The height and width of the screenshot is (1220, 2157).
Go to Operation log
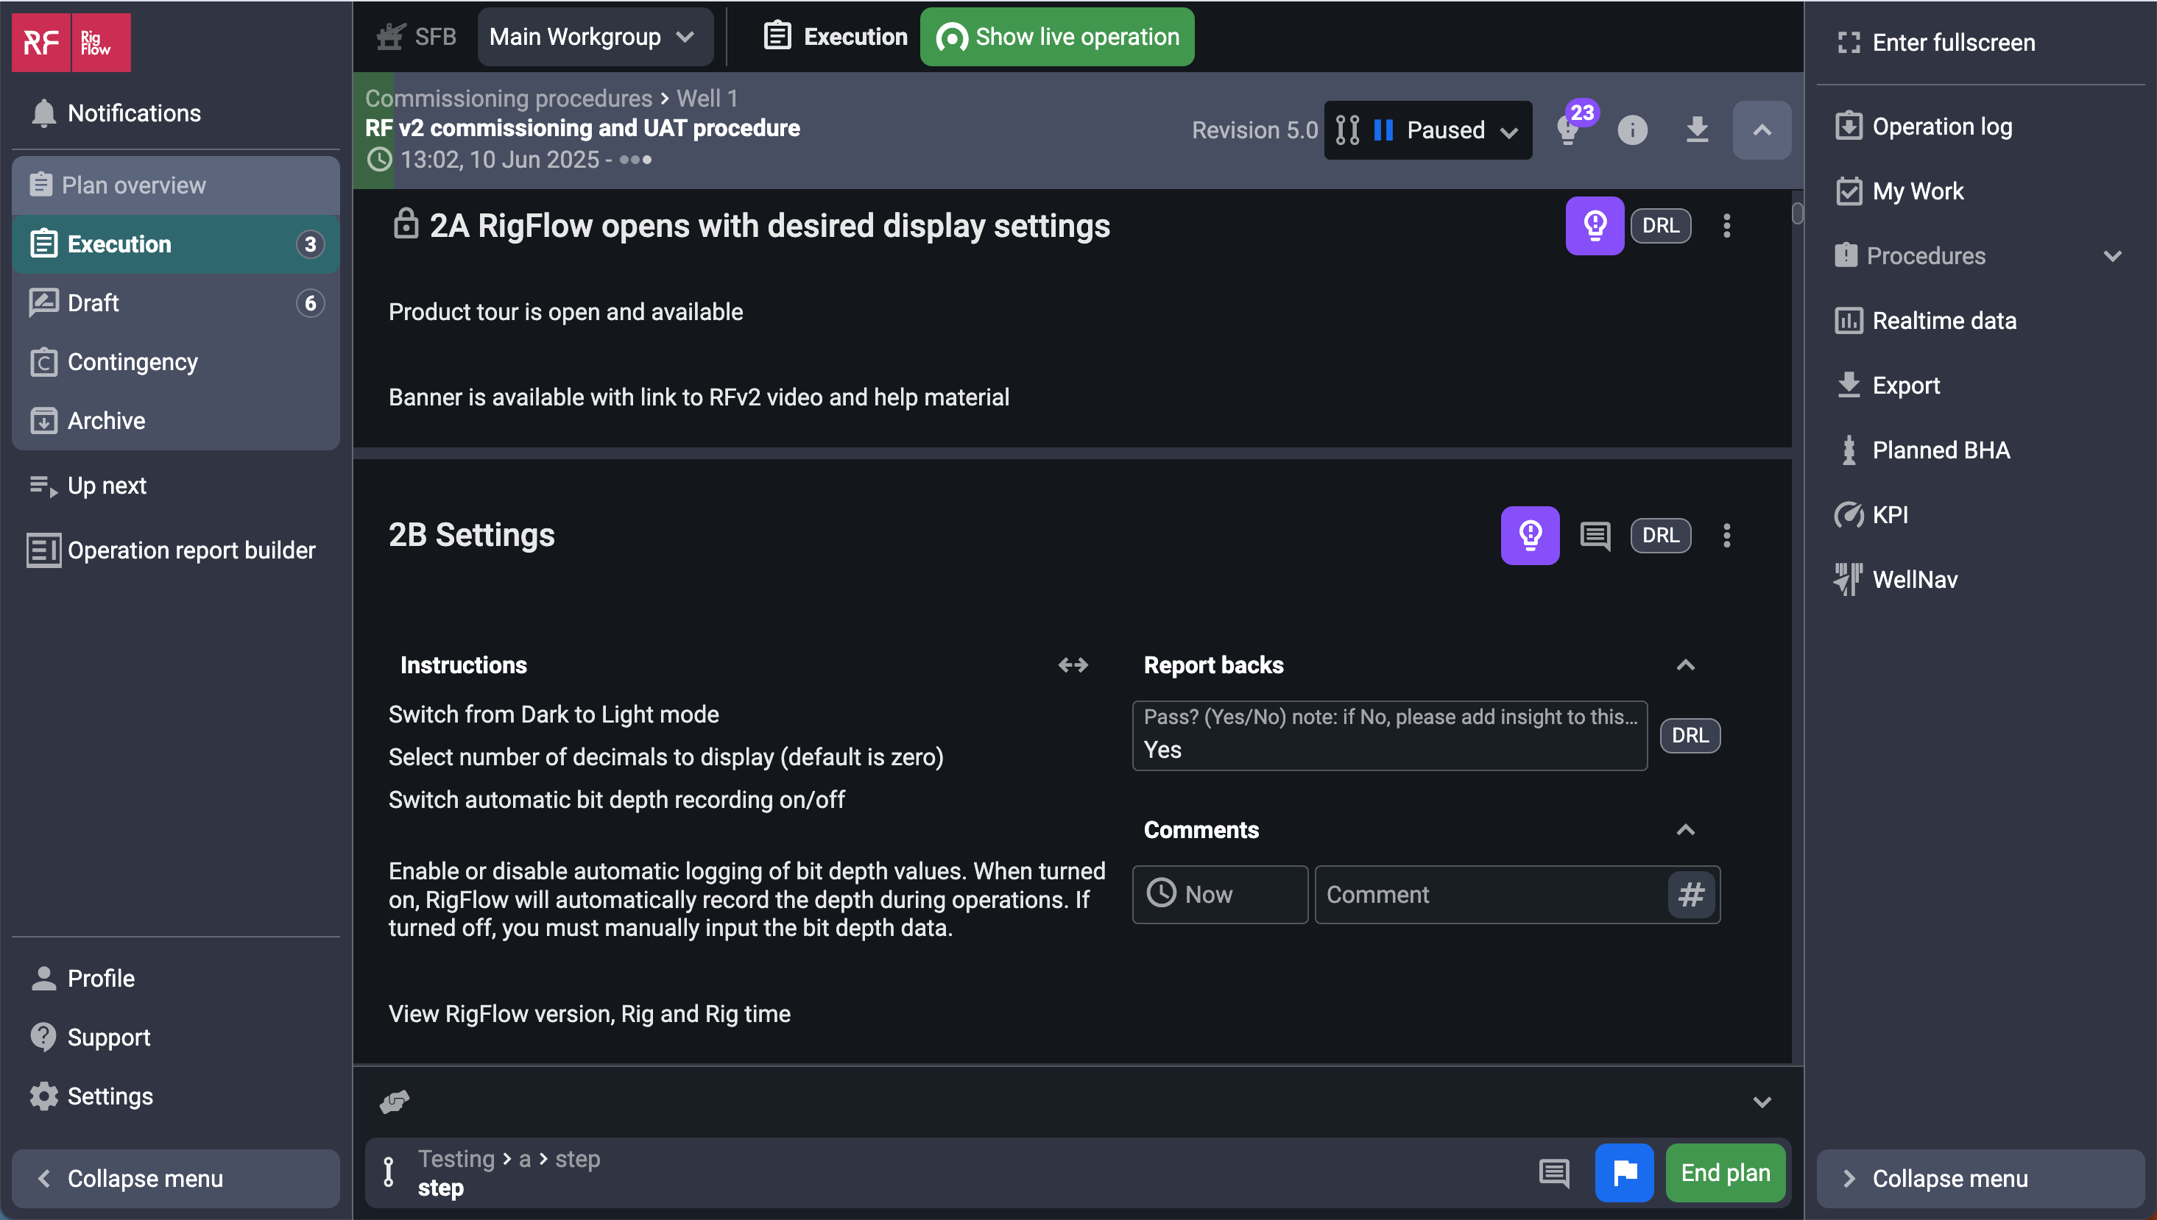pyautogui.click(x=1941, y=127)
